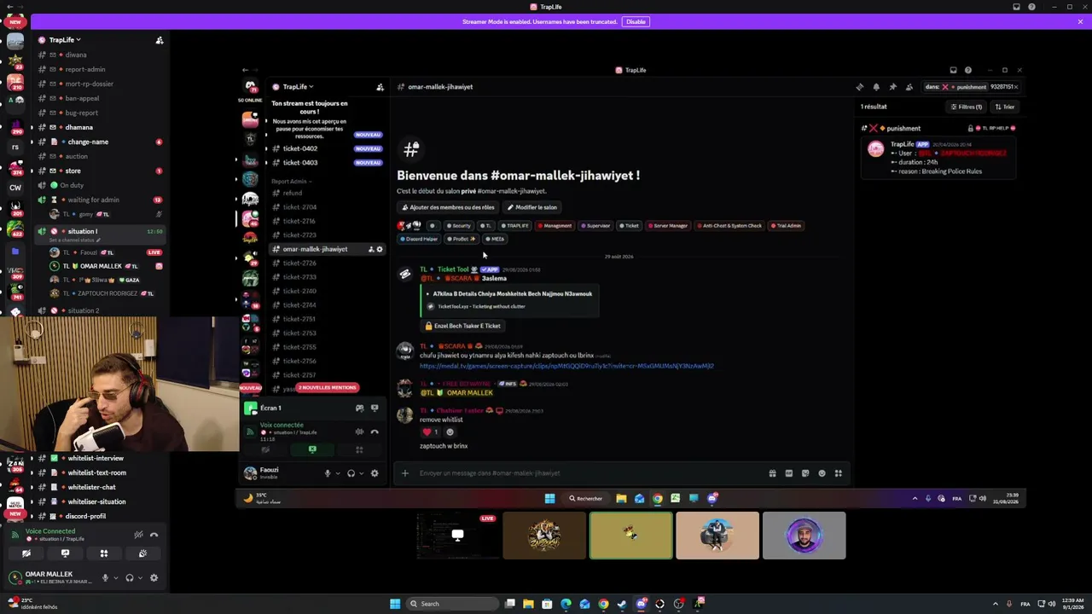The image size is (1092, 614).
Task: Add a reaction to remove whitlist message
Action: [450, 432]
